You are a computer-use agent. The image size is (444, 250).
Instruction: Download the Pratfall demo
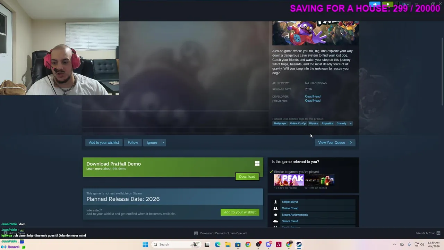247,176
